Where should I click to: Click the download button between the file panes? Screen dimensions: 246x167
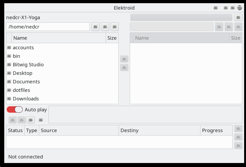(x=124, y=68)
